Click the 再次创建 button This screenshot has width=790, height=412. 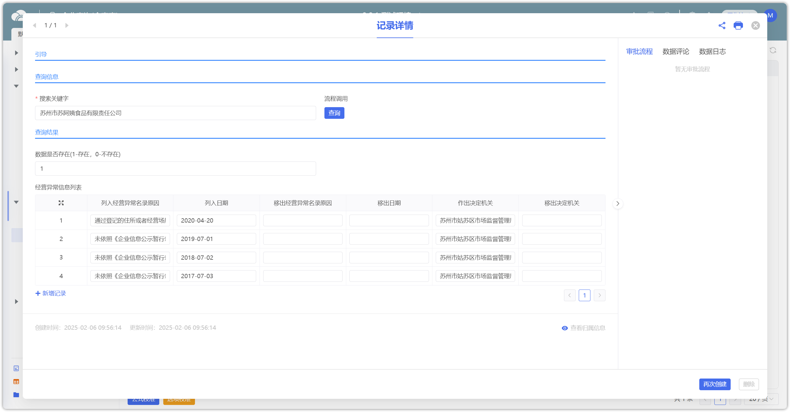pos(714,384)
